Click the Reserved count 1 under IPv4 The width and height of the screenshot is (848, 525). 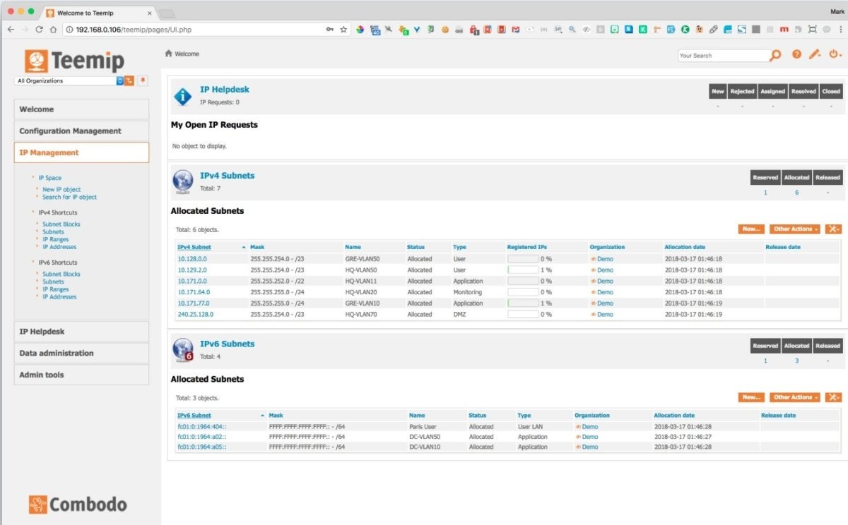tap(765, 193)
